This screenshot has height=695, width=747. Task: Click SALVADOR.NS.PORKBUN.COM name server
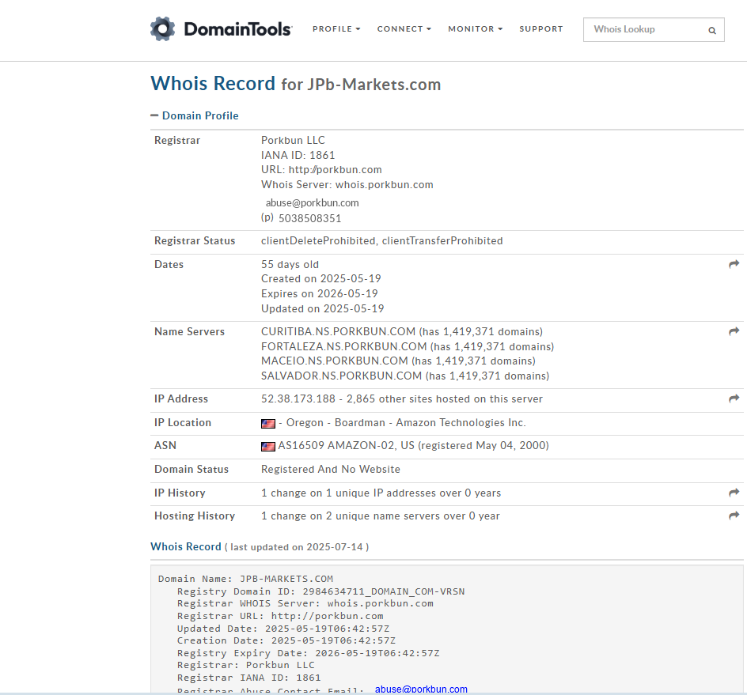point(341,376)
